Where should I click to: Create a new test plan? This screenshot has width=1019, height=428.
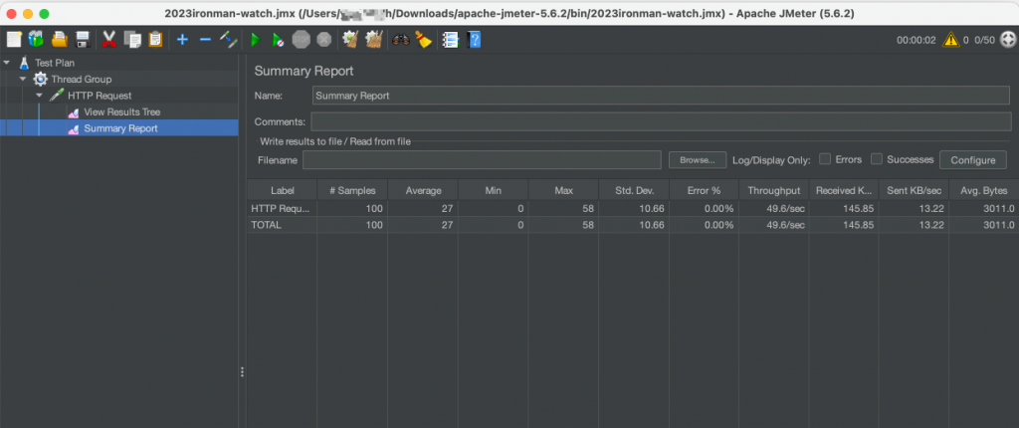click(x=14, y=40)
